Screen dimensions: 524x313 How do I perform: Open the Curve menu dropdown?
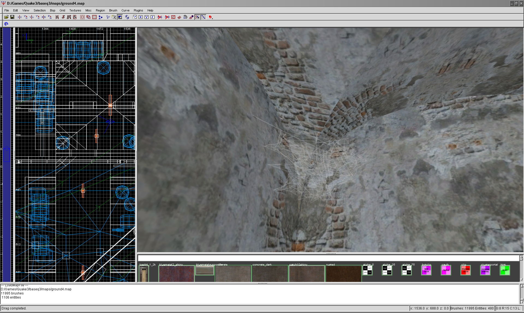click(125, 10)
